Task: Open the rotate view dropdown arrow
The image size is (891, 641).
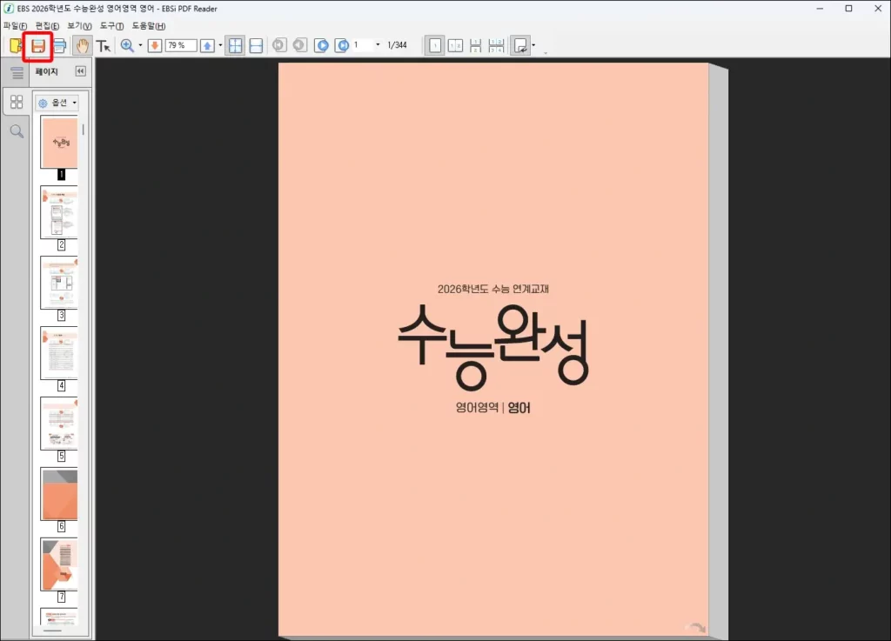Action: tap(533, 45)
